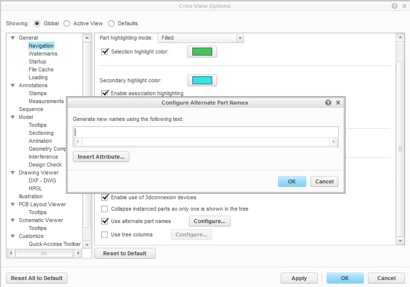Screen dimensions: 410x287
Task: Select the Defaults radio button
Action: (x=112, y=23)
